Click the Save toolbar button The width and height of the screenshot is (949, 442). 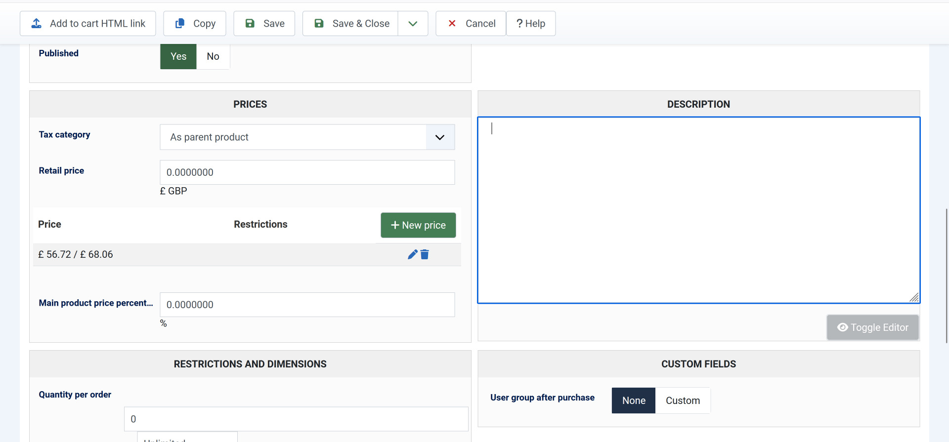(264, 24)
